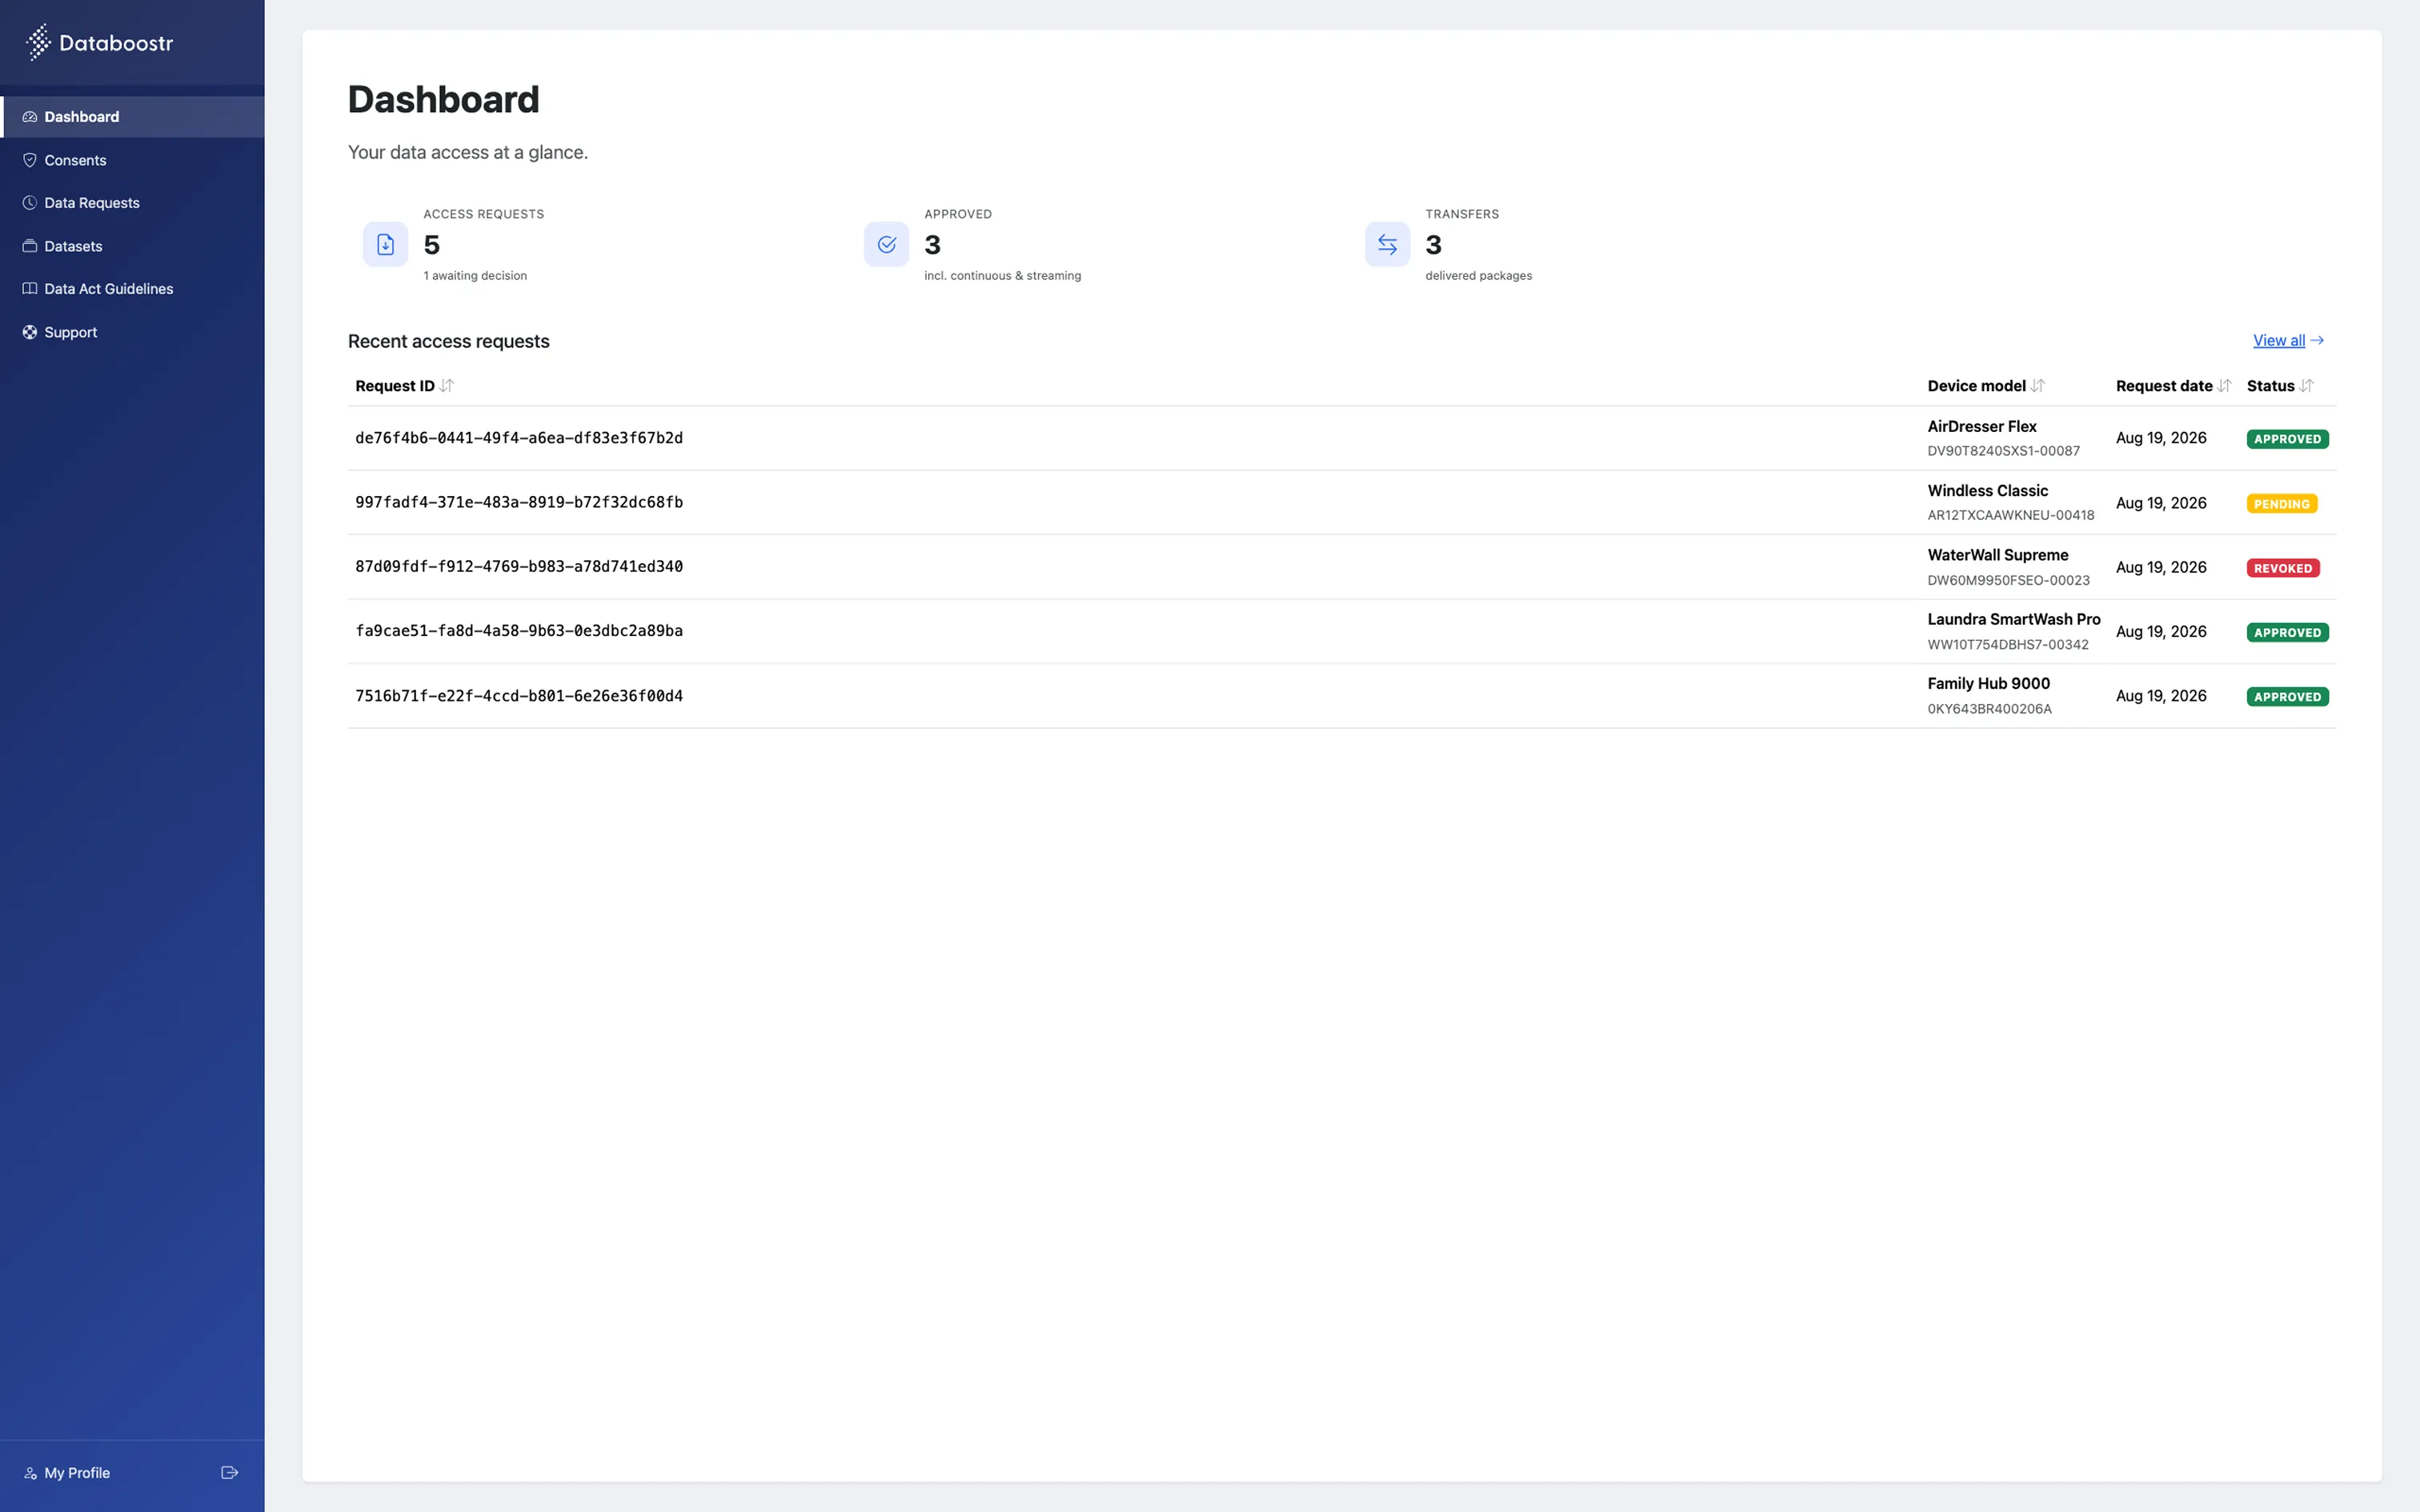Click the Access Requests count 5
The image size is (2420, 1512).
[432, 245]
